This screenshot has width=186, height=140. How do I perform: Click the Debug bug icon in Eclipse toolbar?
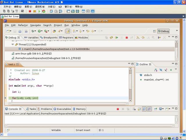coord(33,31)
